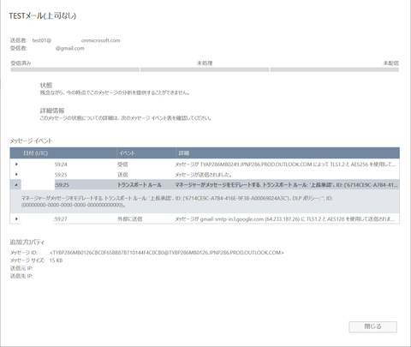
Task: Click detail mentioning TYAP286MB0249 server
Action: (x=285, y=165)
